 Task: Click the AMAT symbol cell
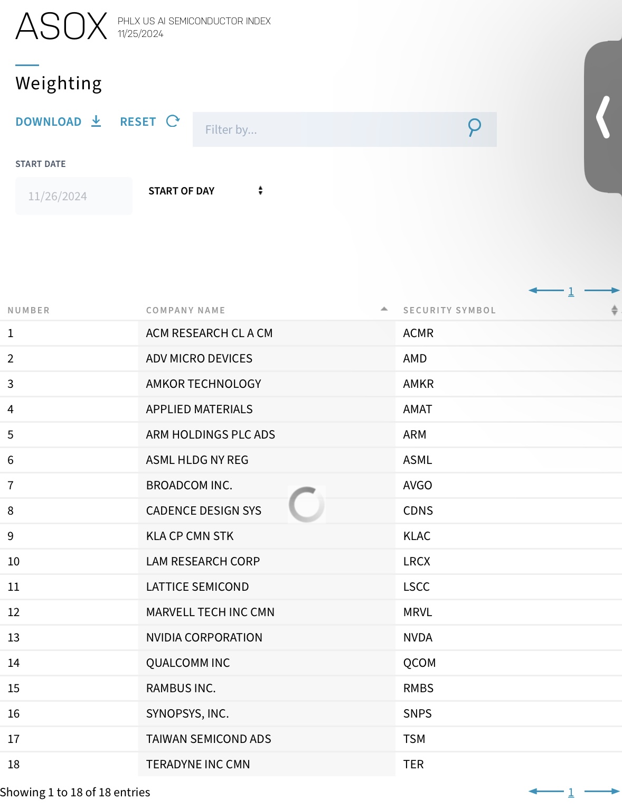click(x=508, y=409)
